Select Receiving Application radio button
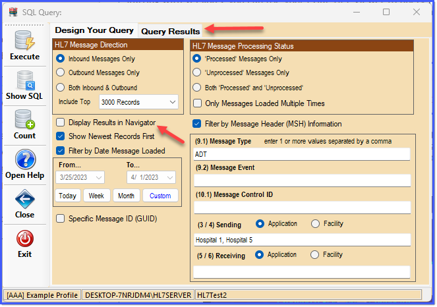Screen dimensions: 437x307 pos(260,255)
